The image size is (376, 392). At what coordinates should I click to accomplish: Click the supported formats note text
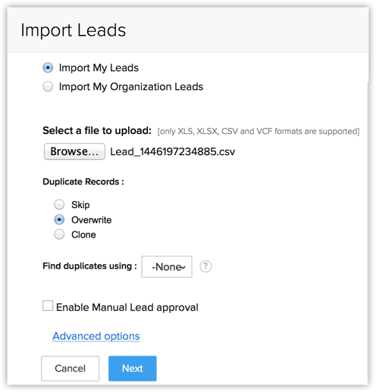click(x=258, y=132)
